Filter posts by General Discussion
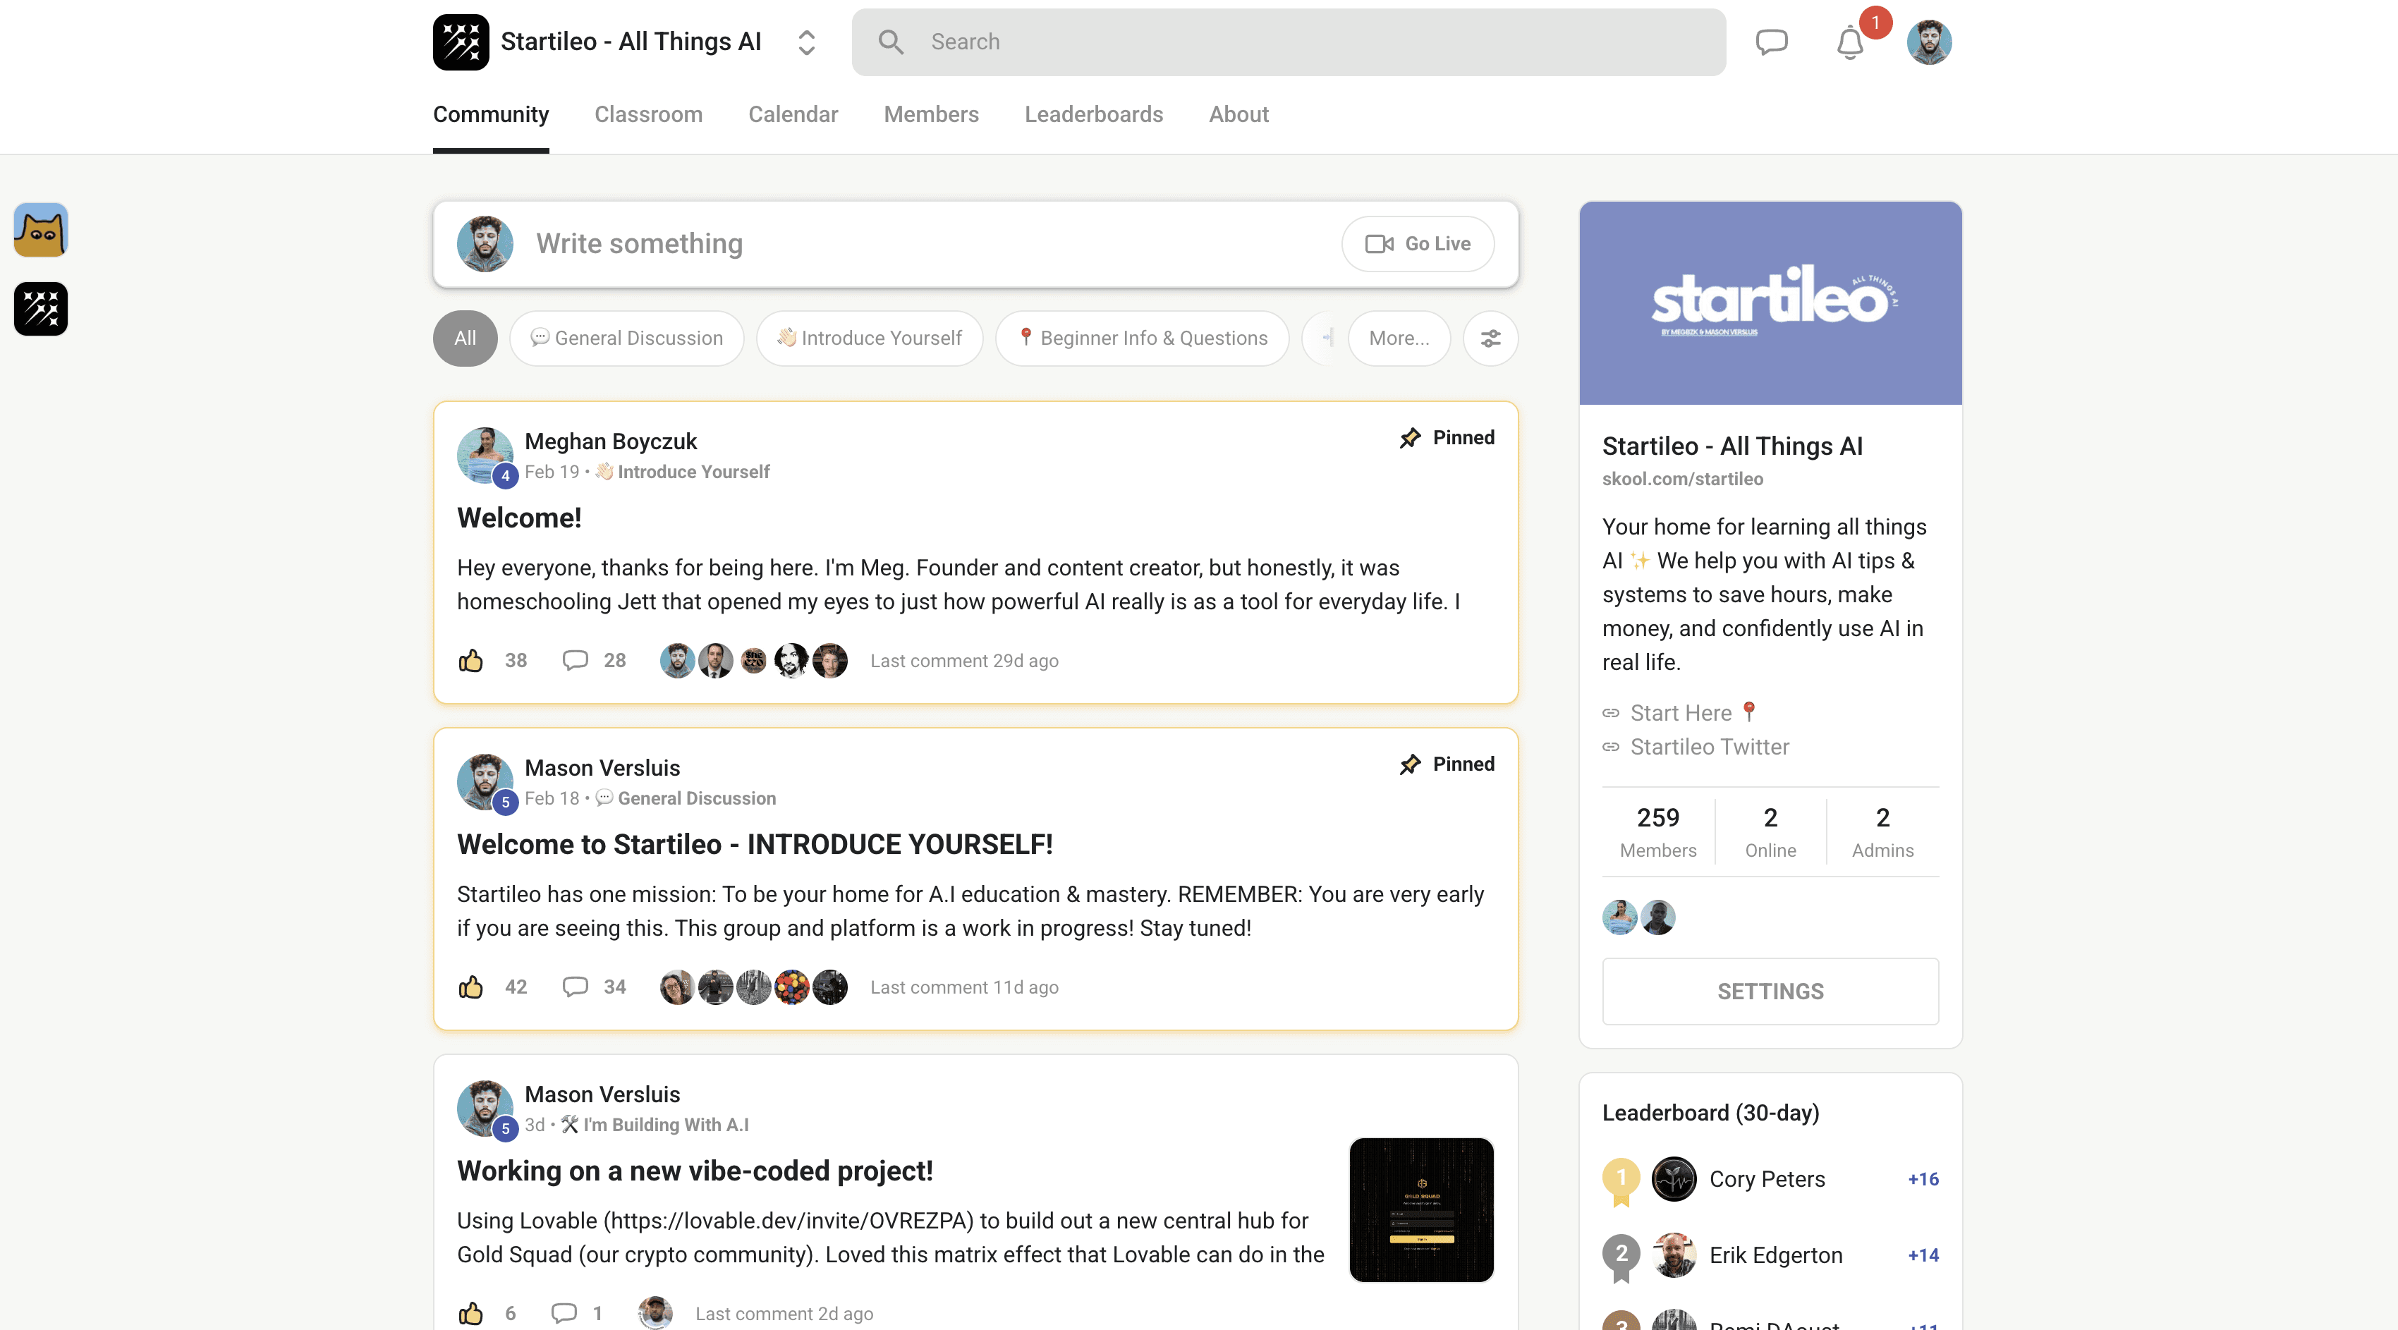The width and height of the screenshot is (2398, 1330). (x=626, y=338)
